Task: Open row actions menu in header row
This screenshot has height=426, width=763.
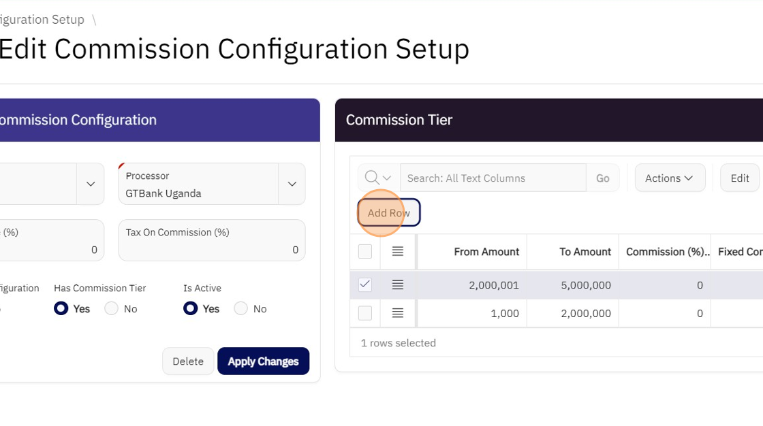Action: [x=398, y=252]
